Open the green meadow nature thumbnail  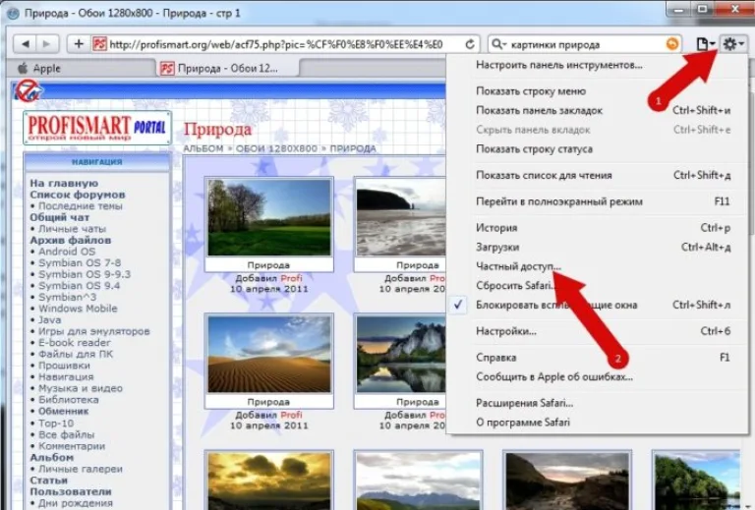(269, 217)
